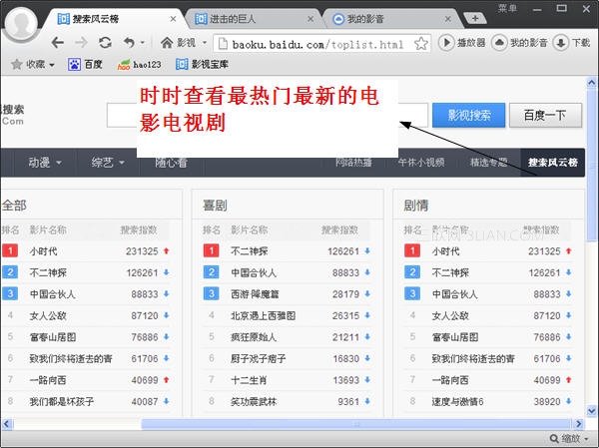The width and height of the screenshot is (599, 448).
Task: Open 笑功震武林 in the 喜剧 list
Action: point(254,401)
